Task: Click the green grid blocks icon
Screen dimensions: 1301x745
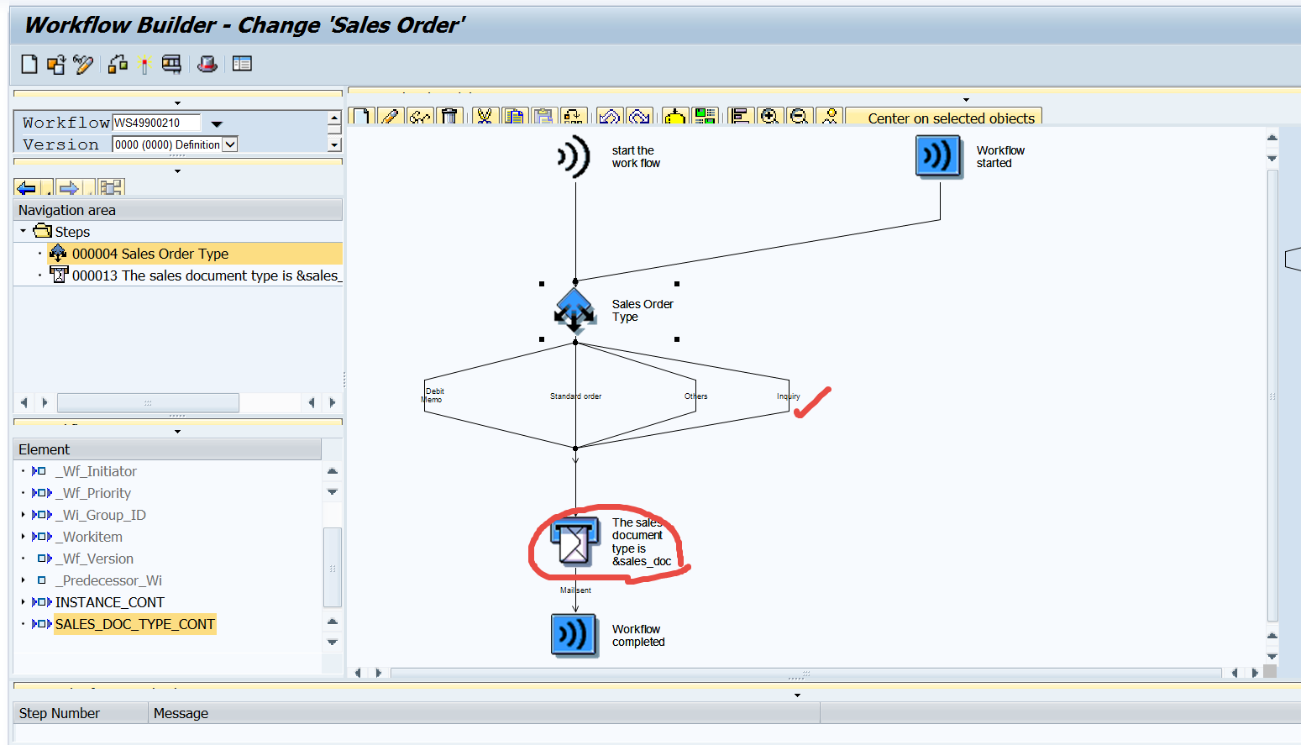Action: [x=706, y=116]
